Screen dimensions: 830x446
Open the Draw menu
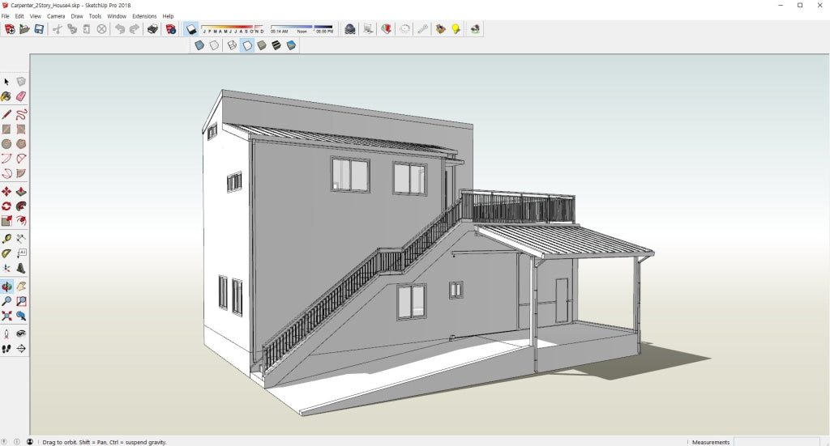pyautogui.click(x=77, y=16)
